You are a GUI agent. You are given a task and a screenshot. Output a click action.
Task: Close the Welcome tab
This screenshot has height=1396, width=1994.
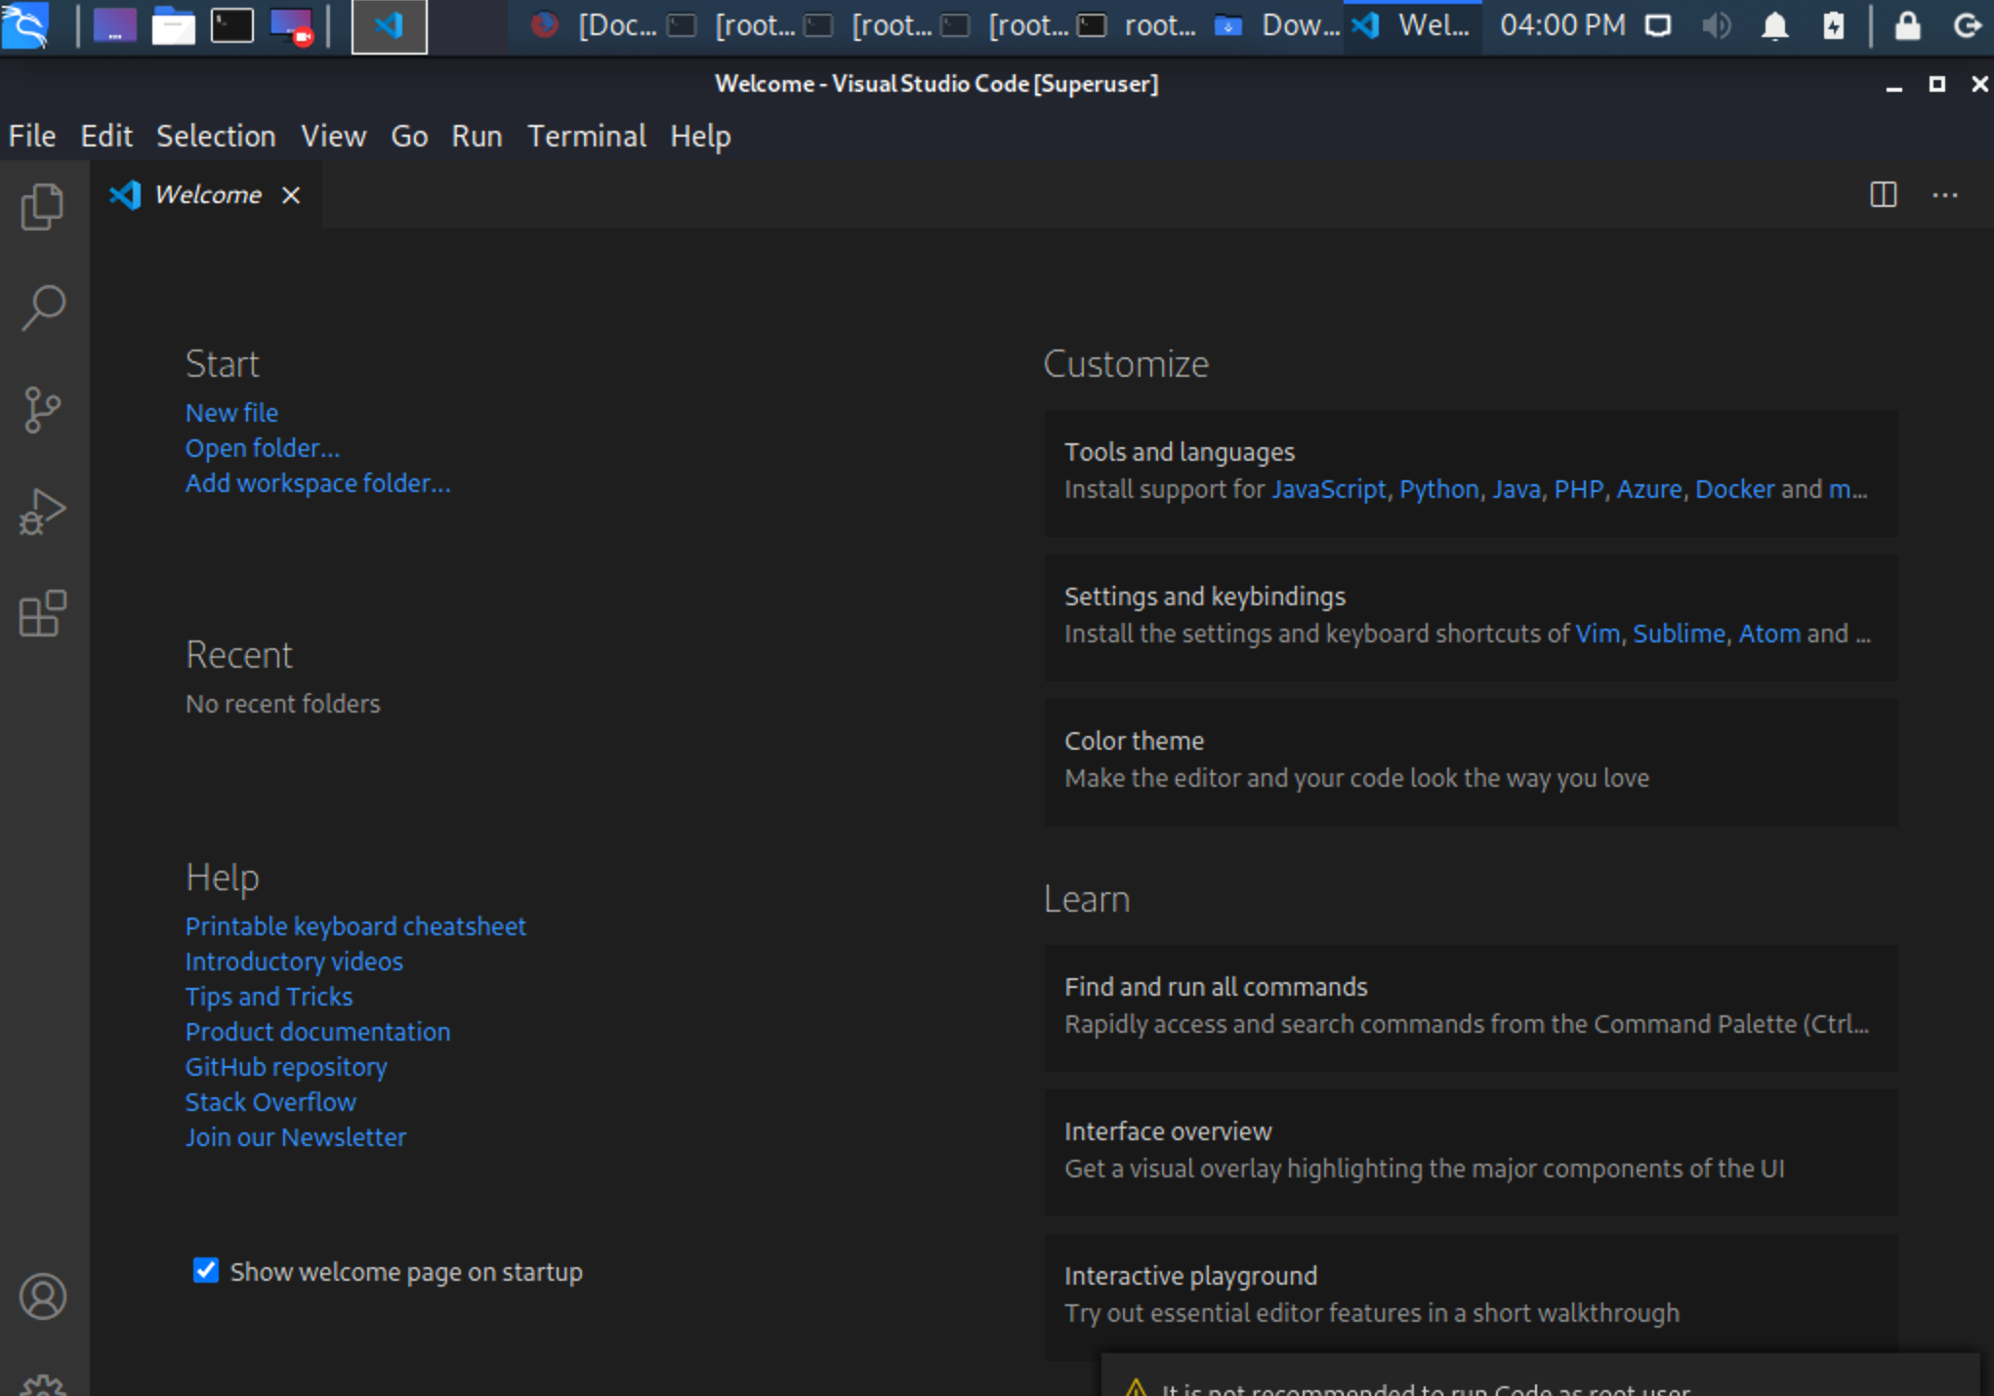pos(291,195)
